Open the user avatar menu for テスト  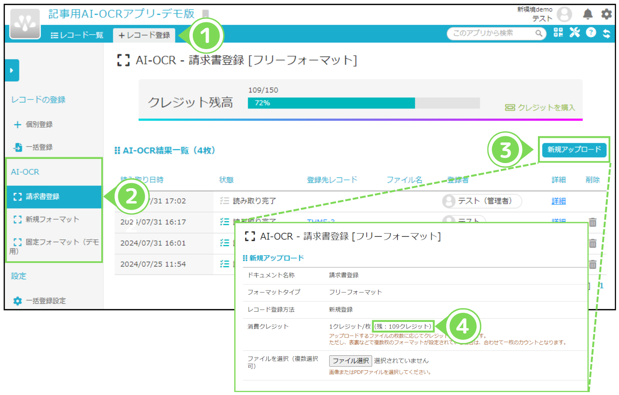coord(565,14)
